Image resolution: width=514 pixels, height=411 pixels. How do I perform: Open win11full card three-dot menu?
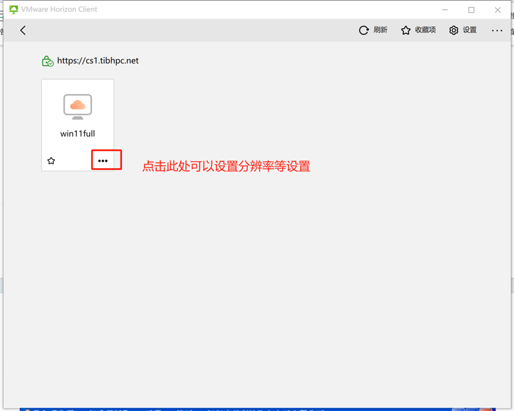point(102,161)
